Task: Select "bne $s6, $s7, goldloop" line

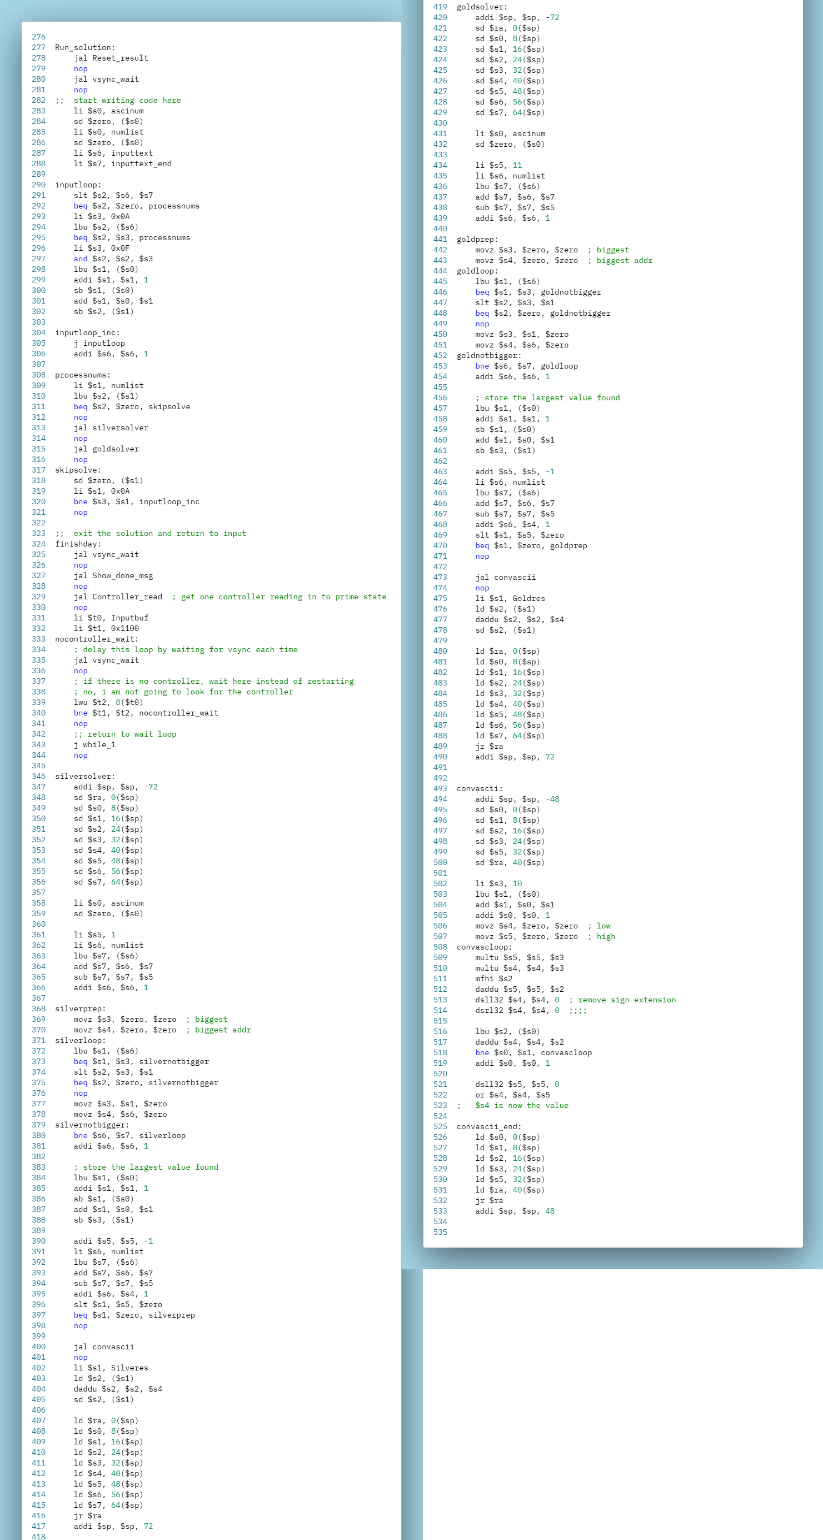Action: 527,366
